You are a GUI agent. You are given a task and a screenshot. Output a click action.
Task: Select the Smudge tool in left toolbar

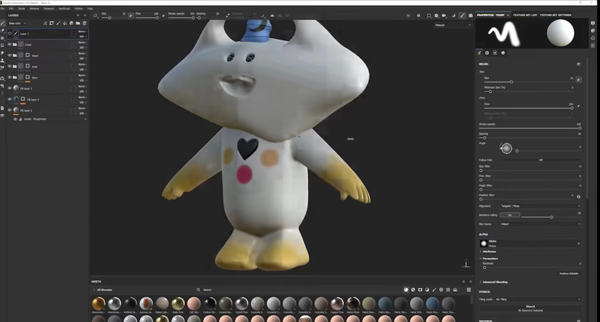click(x=2, y=53)
